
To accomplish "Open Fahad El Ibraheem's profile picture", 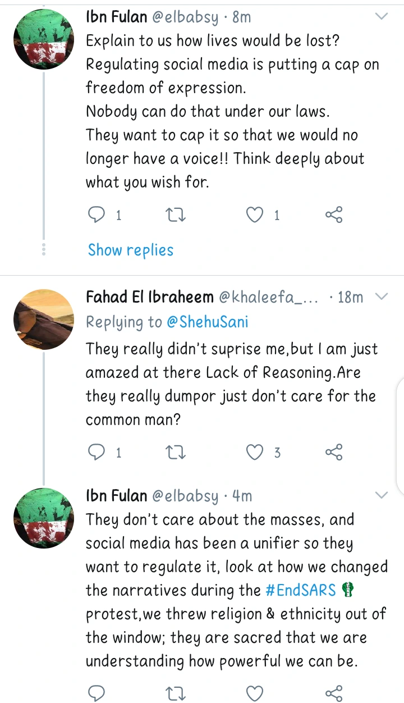I will click(43, 318).
